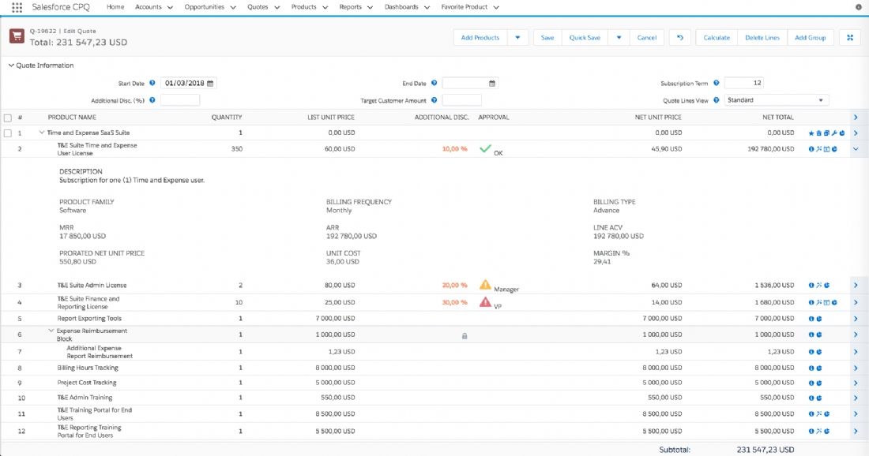Image resolution: width=869 pixels, height=456 pixels.
Task: Click the Delete Lines button
Action: pyautogui.click(x=762, y=38)
